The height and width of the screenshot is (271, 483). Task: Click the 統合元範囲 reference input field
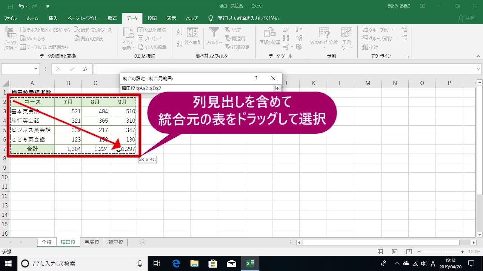pyautogui.click(x=197, y=88)
